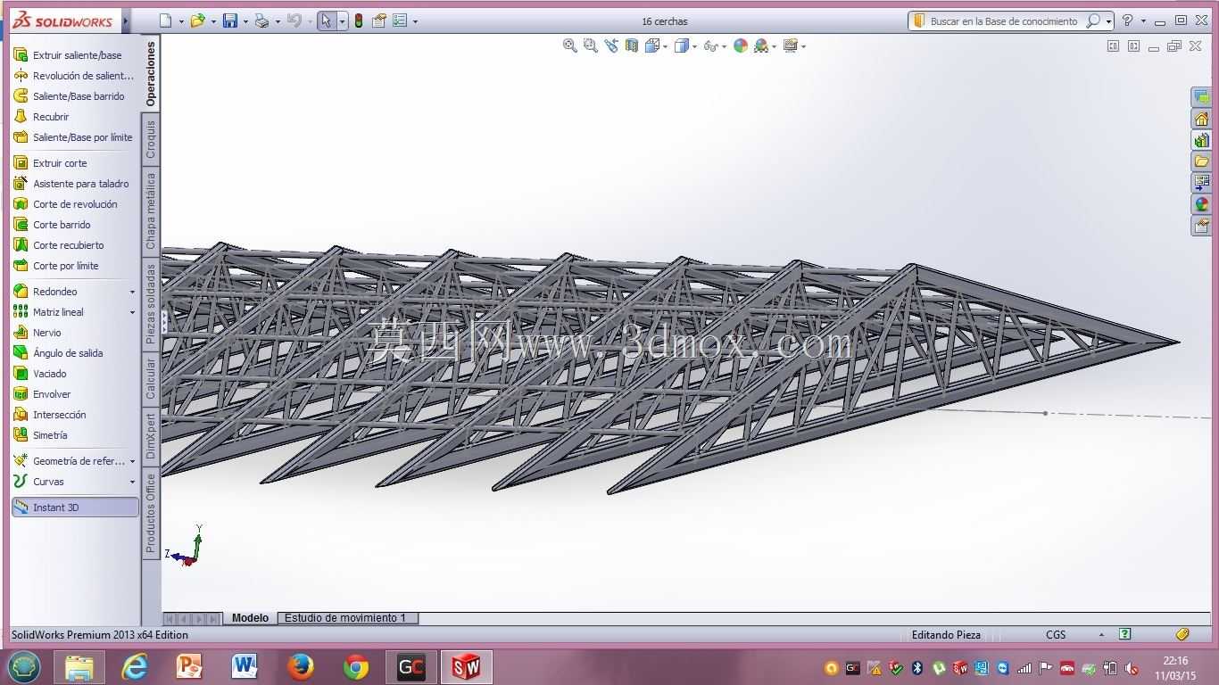Click Zoom to Fit magnifier icon

pos(569,45)
